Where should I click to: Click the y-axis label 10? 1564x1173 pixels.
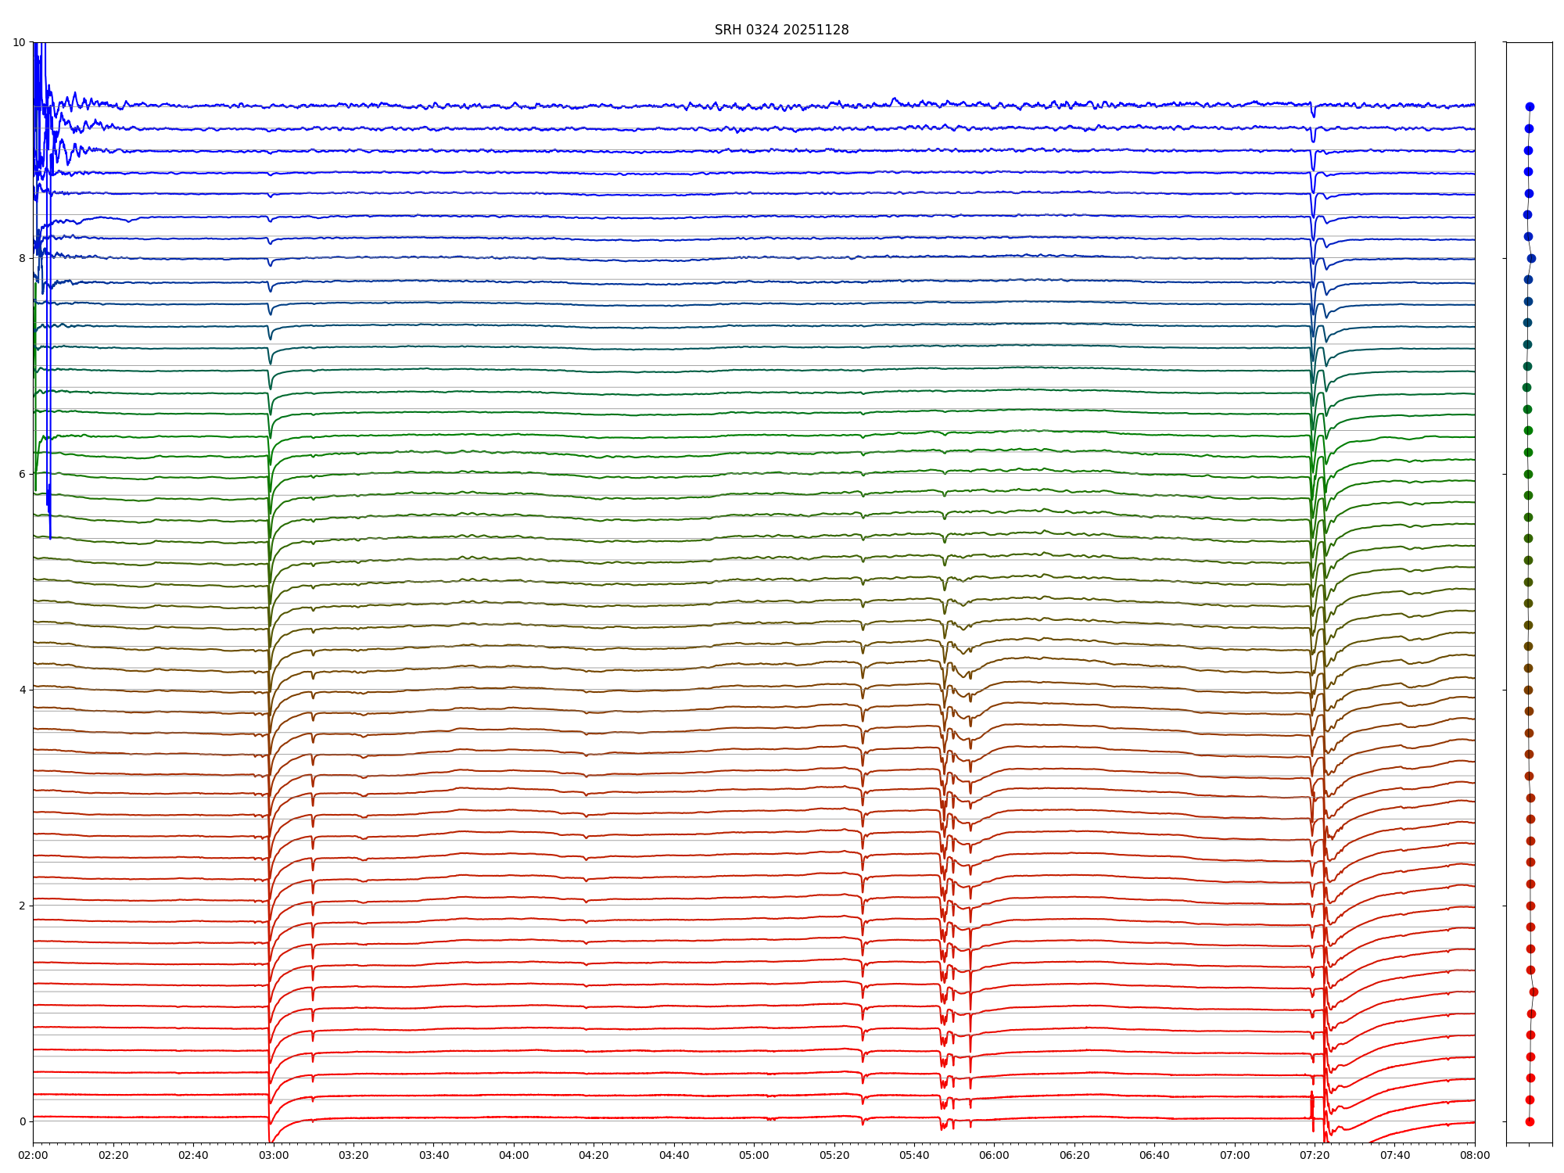19,42
